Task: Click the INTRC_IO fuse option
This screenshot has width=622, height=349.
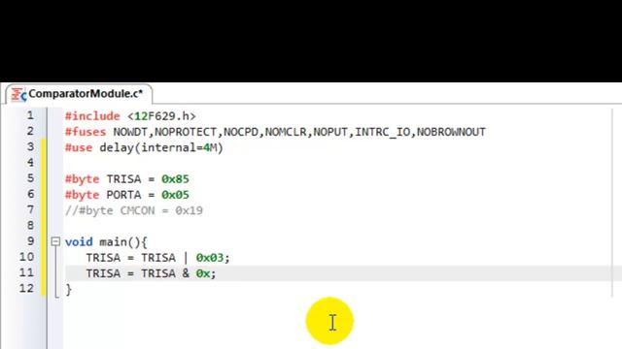Action: [x=382, y=132]
